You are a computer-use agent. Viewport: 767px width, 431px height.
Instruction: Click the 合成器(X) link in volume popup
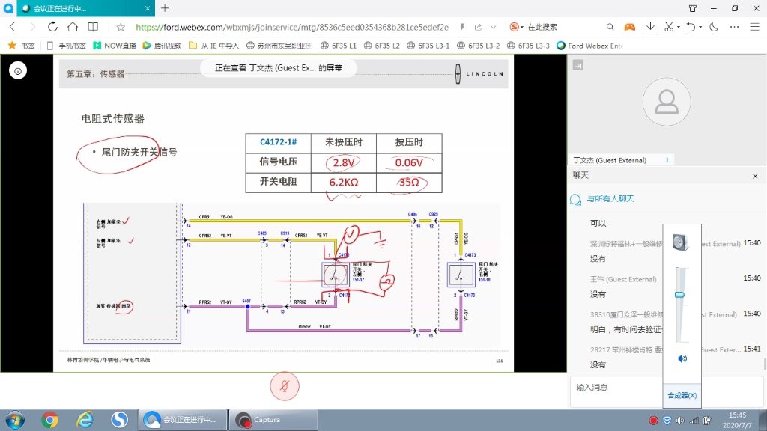680,395
